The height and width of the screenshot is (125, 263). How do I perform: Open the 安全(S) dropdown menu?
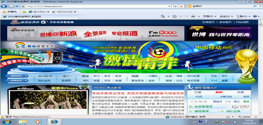point(226,17)
